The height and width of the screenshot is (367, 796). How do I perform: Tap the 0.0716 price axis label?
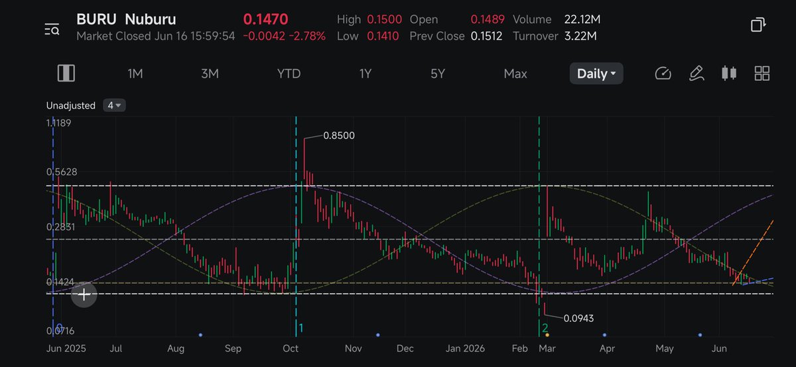[x=59, y=331]
